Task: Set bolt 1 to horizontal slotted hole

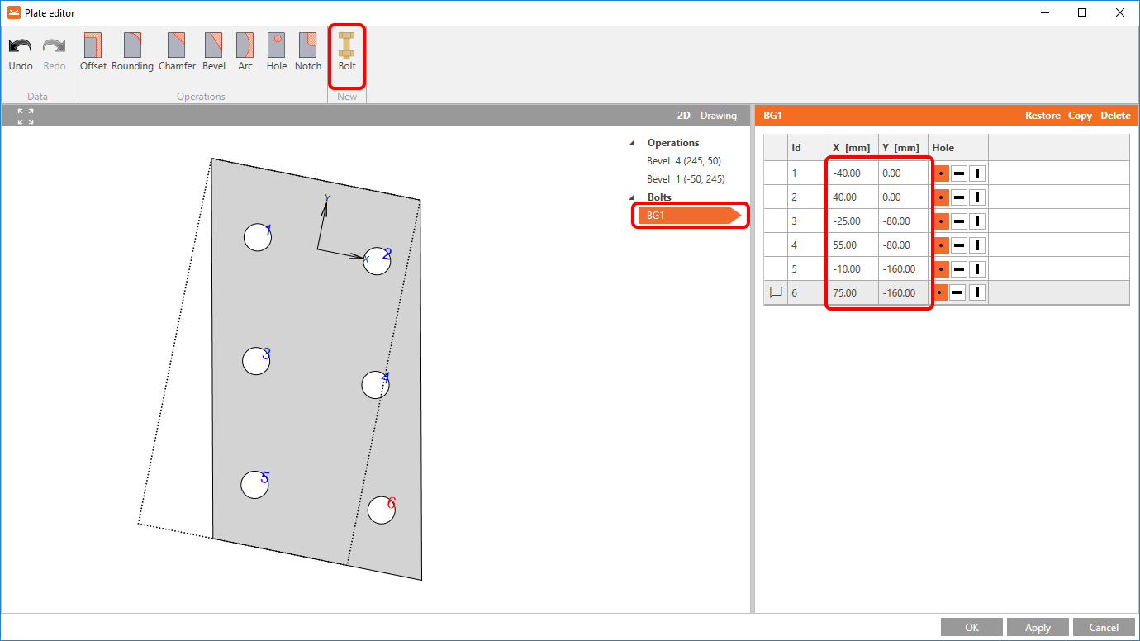Action: coord(959,173)
